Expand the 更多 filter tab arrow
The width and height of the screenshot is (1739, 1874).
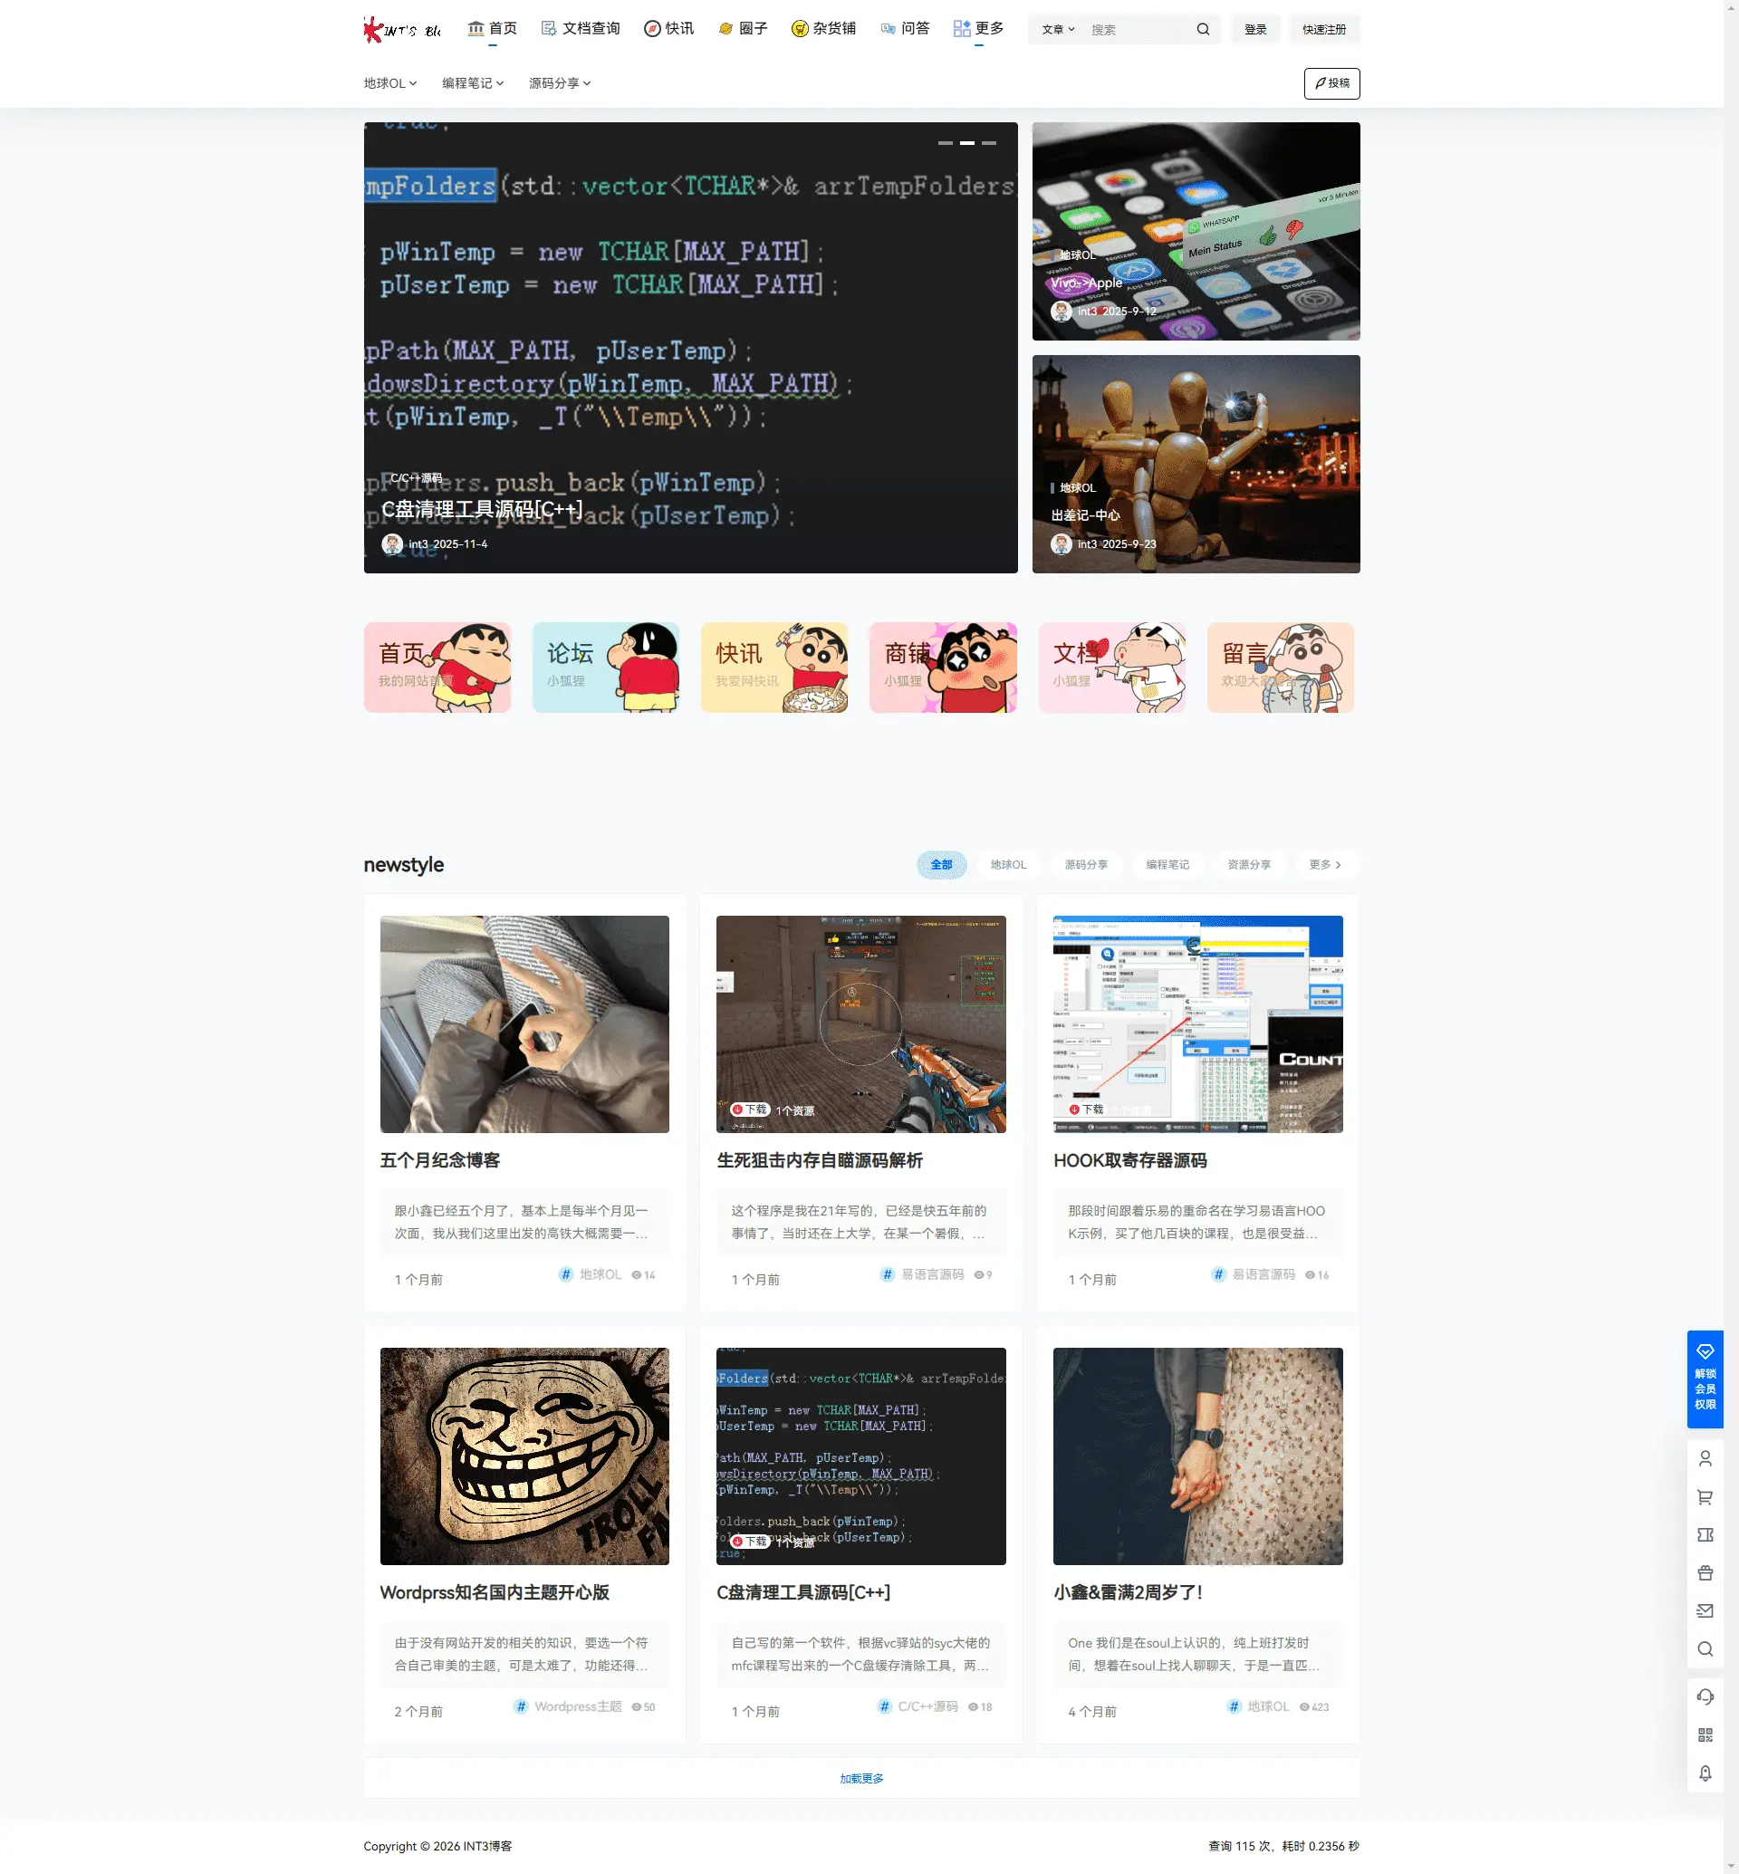1325,864
